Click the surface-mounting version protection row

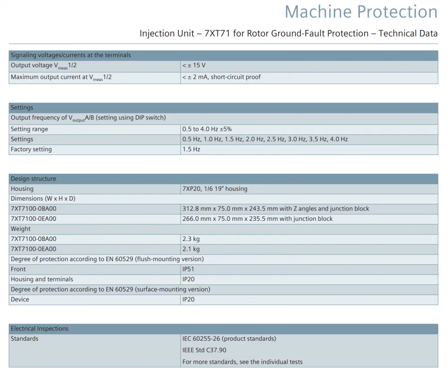click(223, 290)
